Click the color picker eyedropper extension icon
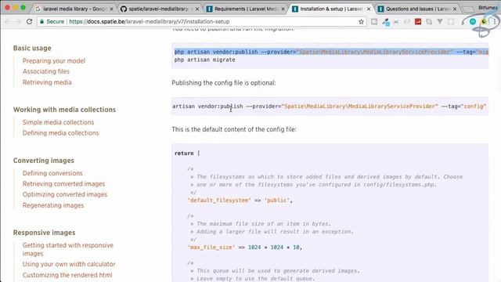The image size is (501, 282). click(x=386, y=22)
